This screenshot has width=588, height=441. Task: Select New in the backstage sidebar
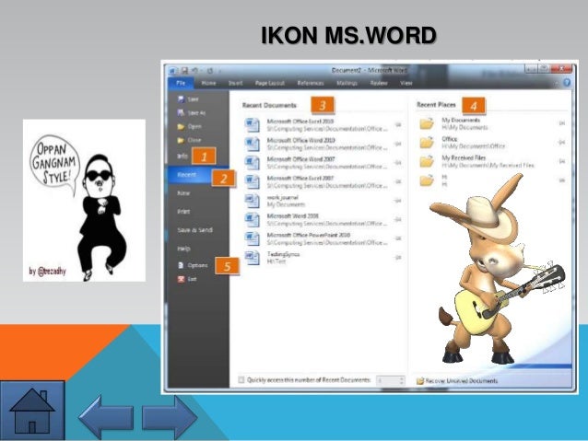pos(183,193)
